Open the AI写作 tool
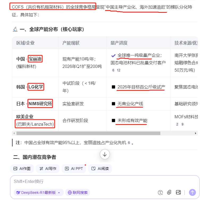Image resolution: width=219 pixels, height=200 pixels. [48, 169]
